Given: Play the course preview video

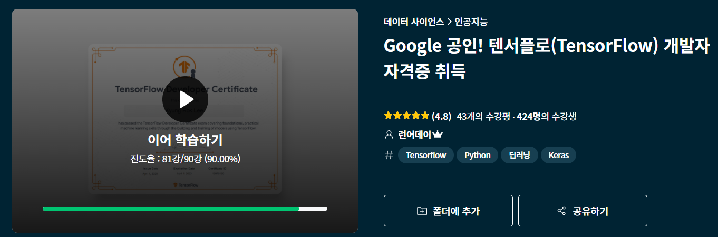Looking at the screenshot, I should point(185,99).
